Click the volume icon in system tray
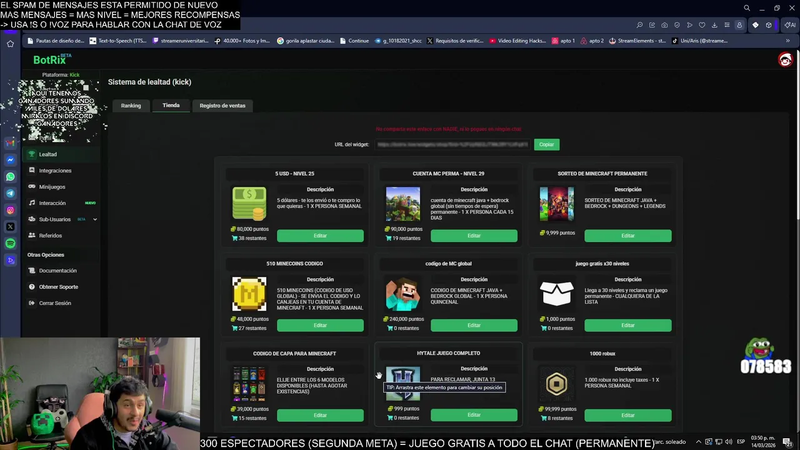 tap(728, 442)
